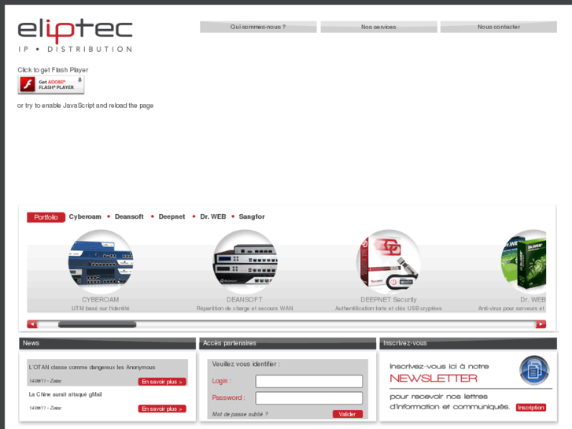Click the blue newsletter documents icon
Image resolution: width=572 pixels, height=429 pixels.
tap(534, 370)
